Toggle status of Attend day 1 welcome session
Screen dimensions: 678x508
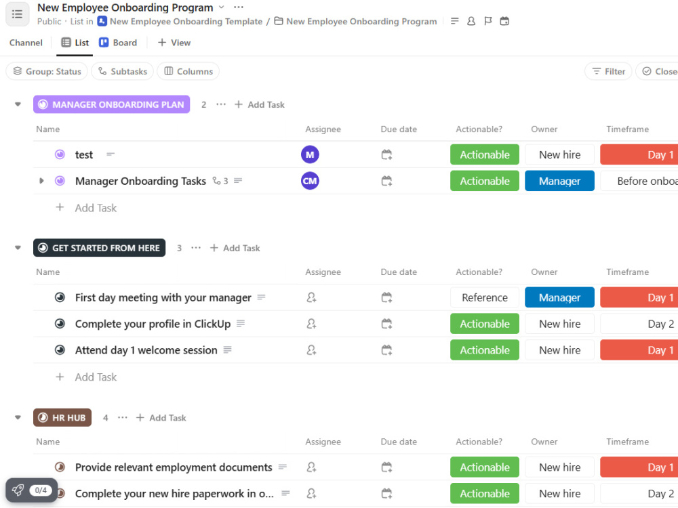point(60,350)
